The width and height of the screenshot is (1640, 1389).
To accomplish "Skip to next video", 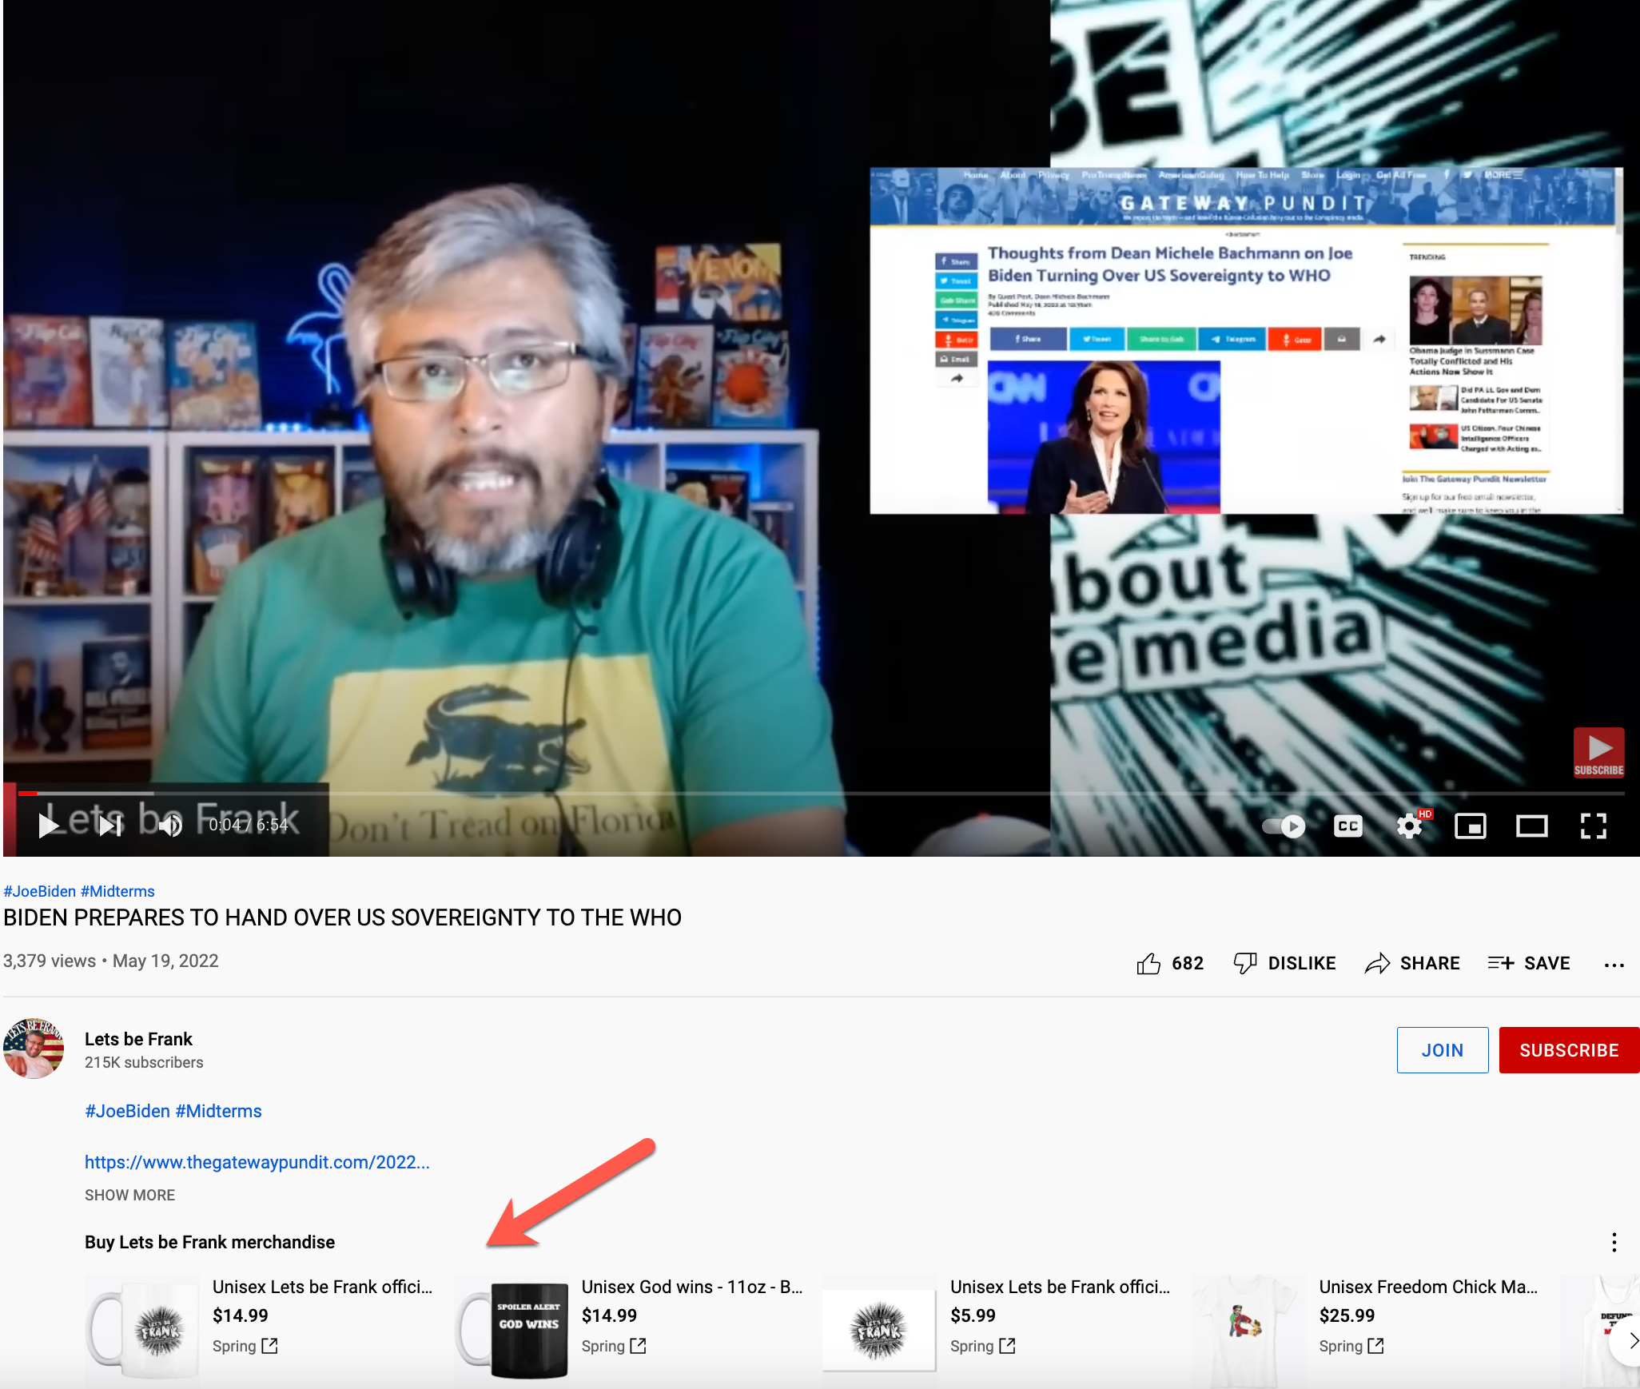I will 110,826.
